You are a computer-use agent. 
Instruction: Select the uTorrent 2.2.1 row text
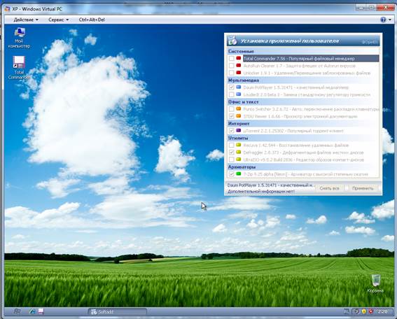[x=293, y=131]
